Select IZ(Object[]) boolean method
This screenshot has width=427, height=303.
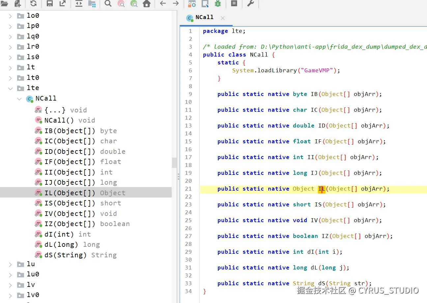pos(87,224)
